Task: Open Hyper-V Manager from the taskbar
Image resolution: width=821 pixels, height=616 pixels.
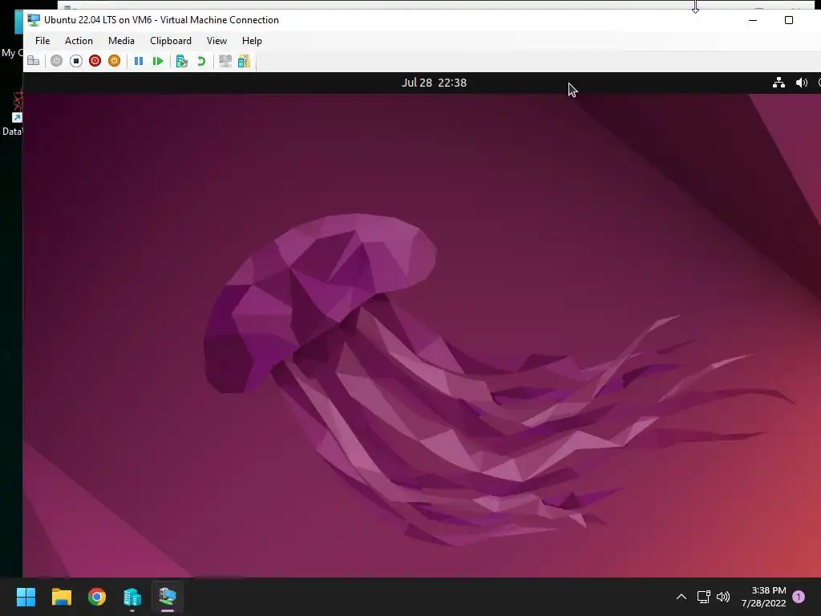Action: pyautogui.click(x=132, y=597)
